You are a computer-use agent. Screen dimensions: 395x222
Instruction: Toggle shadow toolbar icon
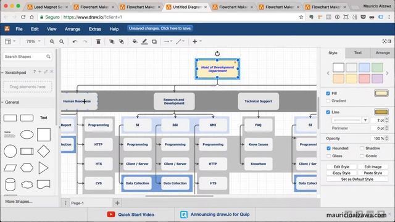[x=154, y=41]
